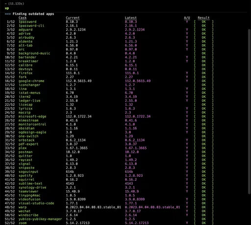Select the 'teamviewer' cask name
Screen dimensions: 251x225
28,192
